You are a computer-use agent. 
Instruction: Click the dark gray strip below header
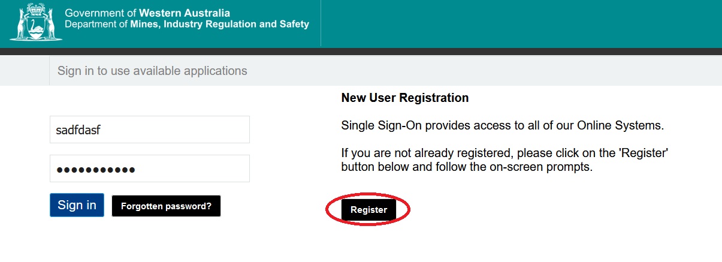(x=361, y=52)
